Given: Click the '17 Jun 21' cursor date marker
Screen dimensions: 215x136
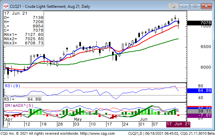Looking at the screenshot, I should point(178,124).
